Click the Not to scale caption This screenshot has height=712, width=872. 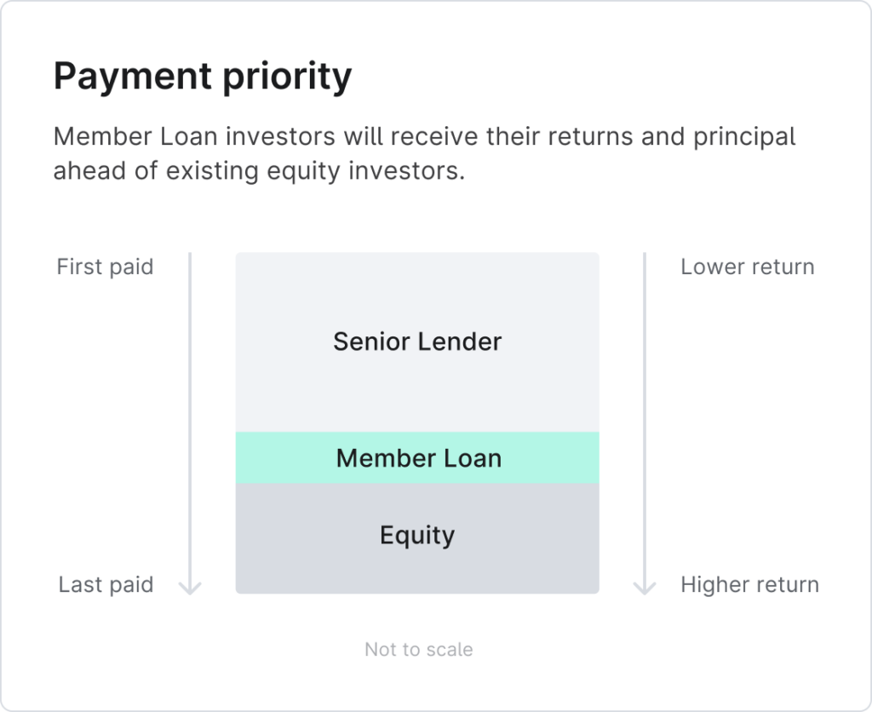click(x=419, y=649)
